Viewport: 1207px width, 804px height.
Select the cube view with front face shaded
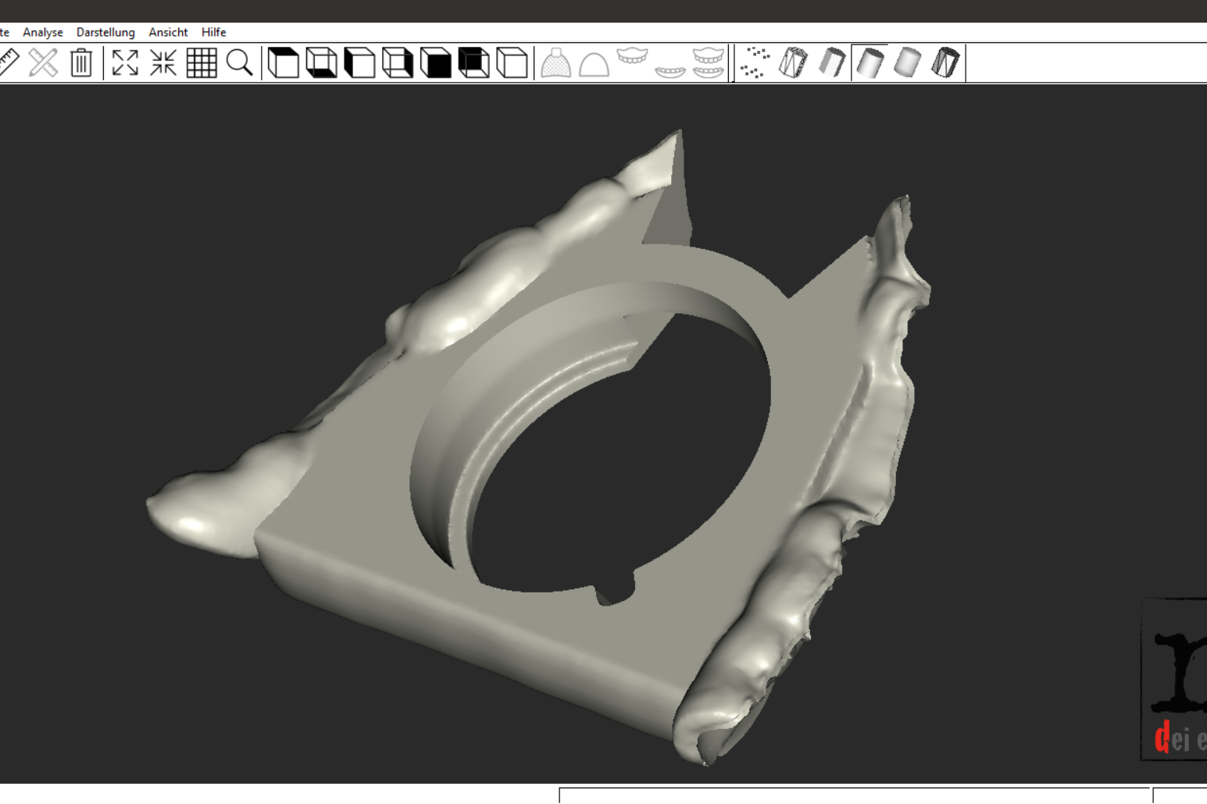pos(436,62)
